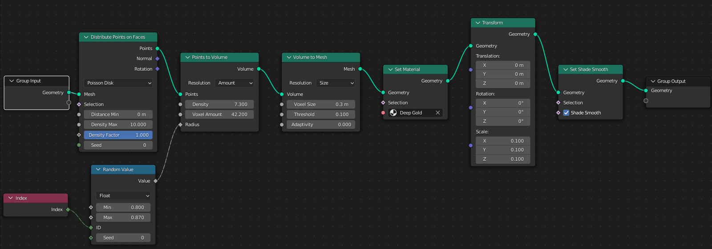Collapse the Volume to Mesh node
The height and width of the screenshot is (249, 712).
[289, 57]
